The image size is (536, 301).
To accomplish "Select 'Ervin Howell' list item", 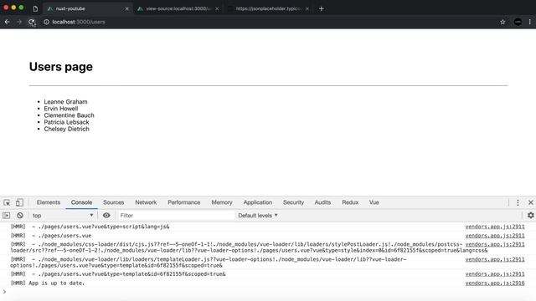I will click(x=61, y=109).
